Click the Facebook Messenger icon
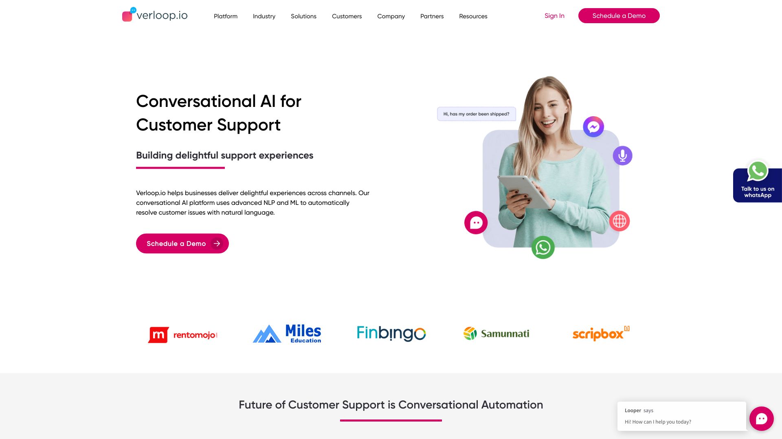Viewport: 782px width, 439px height. click(x=593, y=126)
